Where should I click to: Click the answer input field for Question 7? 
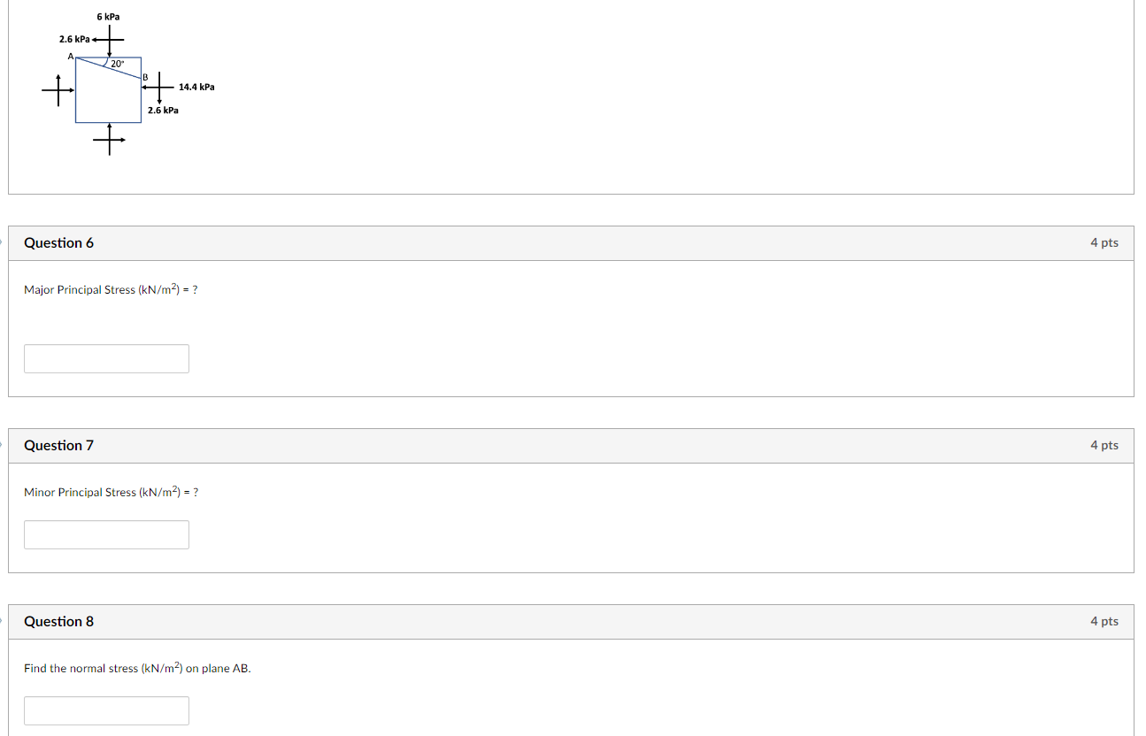106,534
